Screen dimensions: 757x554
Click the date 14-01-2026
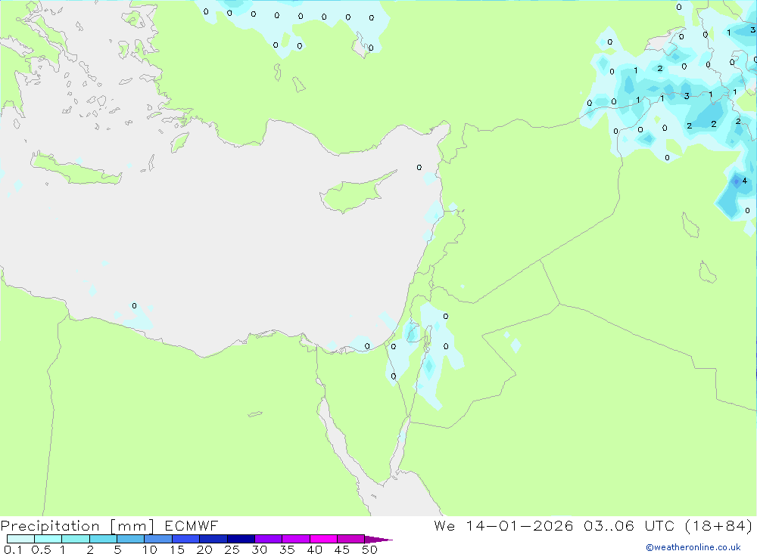click(x=519, y=525)
